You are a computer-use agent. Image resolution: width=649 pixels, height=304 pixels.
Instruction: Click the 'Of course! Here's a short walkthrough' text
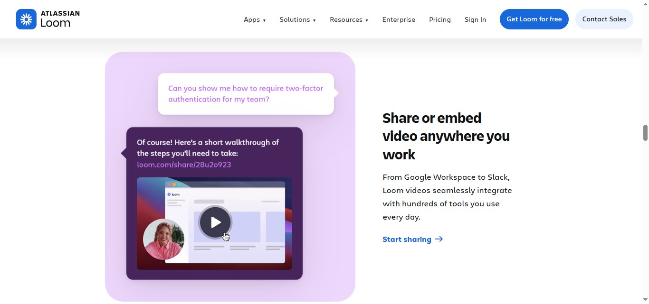coord(208,147)
